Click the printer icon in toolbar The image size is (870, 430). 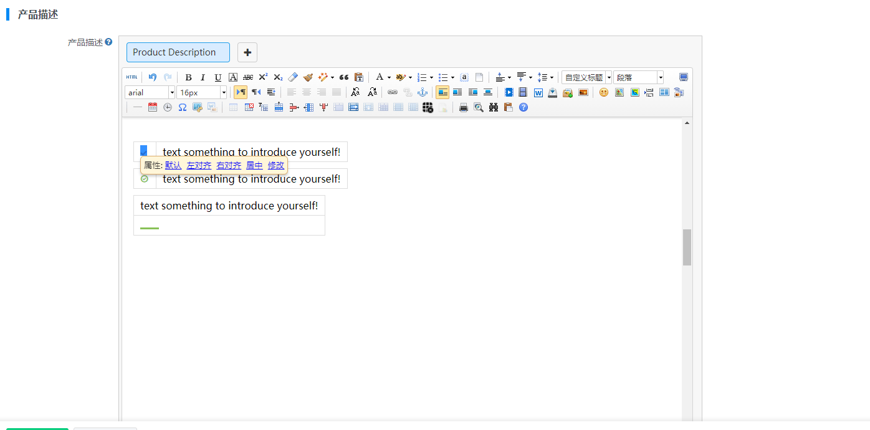click(463, 107)
